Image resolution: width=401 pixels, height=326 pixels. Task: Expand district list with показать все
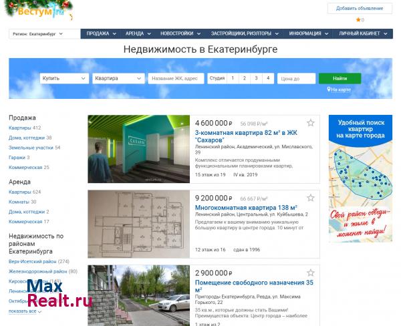coord(25,311)
